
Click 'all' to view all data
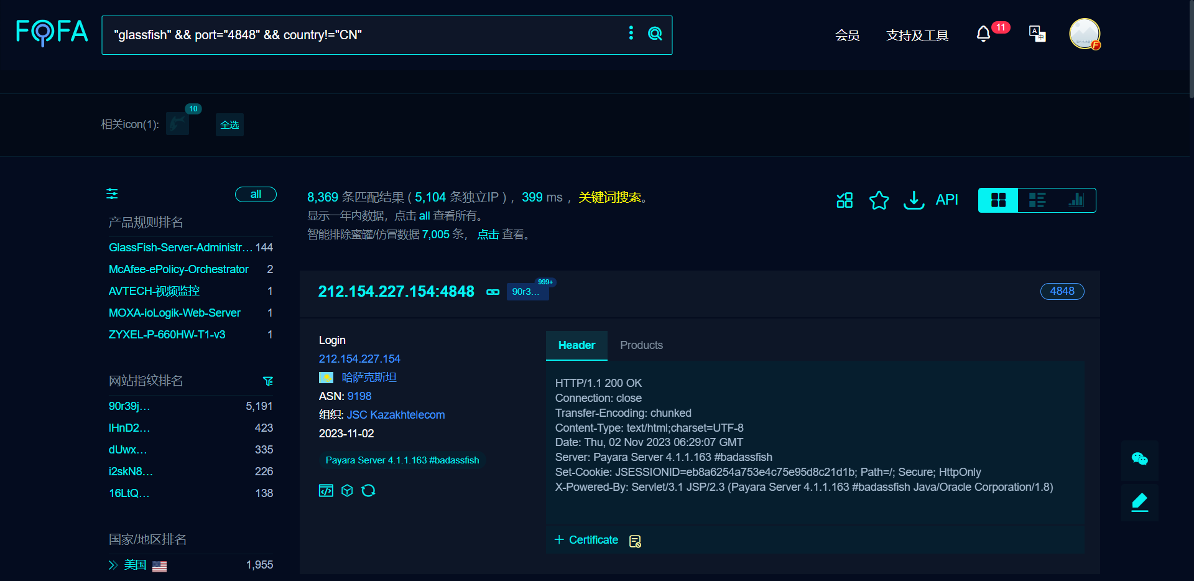(x=424, y=216)
